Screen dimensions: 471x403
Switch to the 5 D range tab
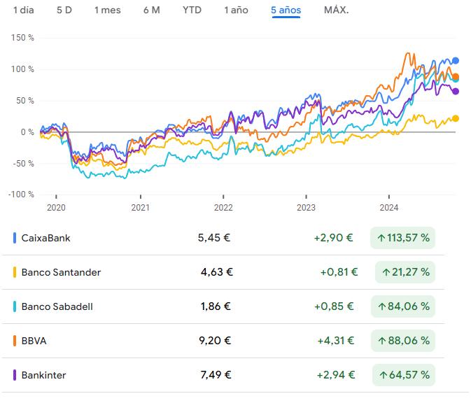(64, 10)
